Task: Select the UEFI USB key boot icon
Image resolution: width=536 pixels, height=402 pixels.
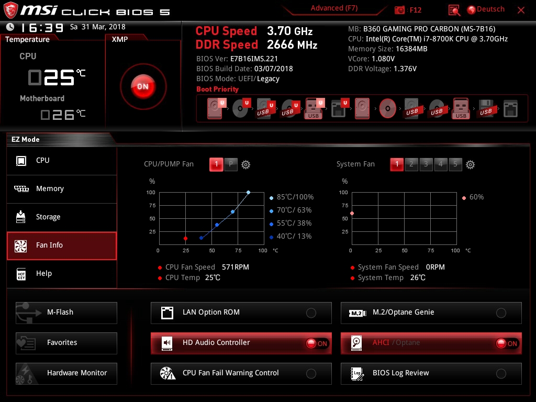Action: tap(314, 108)
